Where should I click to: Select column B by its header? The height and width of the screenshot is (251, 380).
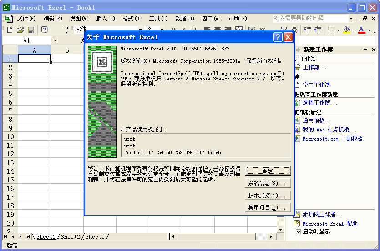click(x=67, y=50)
